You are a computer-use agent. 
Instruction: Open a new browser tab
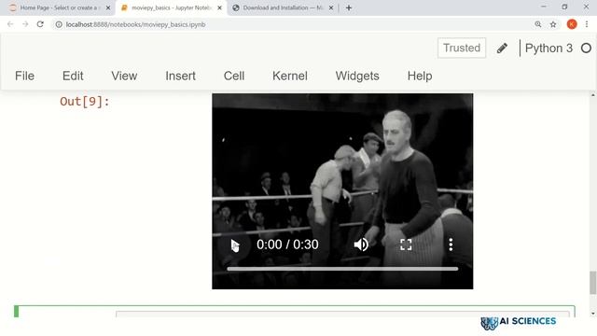[x=349, y=7]
